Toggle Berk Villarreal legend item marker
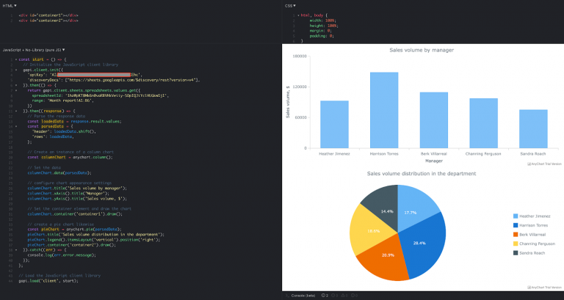This screenshot has height=300, width=564. pyautogui.click(x=516, y=235)
